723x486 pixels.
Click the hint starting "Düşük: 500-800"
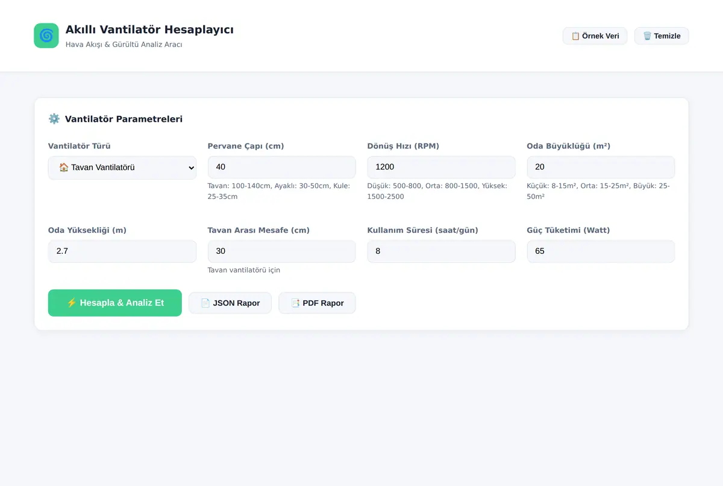pyautogui.click(x=437, y=191)
